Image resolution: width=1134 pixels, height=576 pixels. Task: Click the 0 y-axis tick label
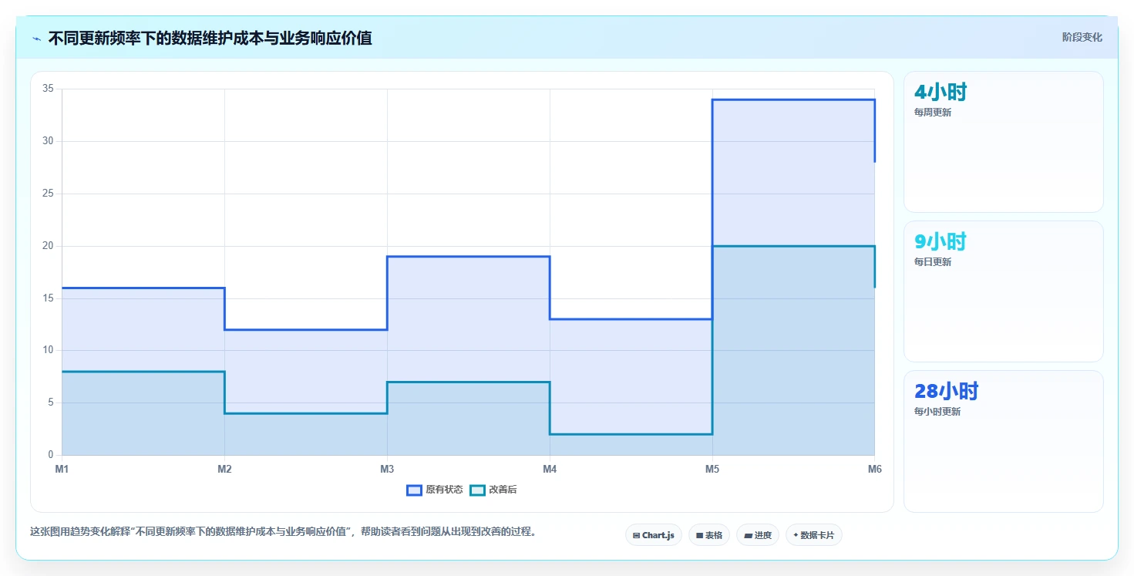click(x=50, y=455)
